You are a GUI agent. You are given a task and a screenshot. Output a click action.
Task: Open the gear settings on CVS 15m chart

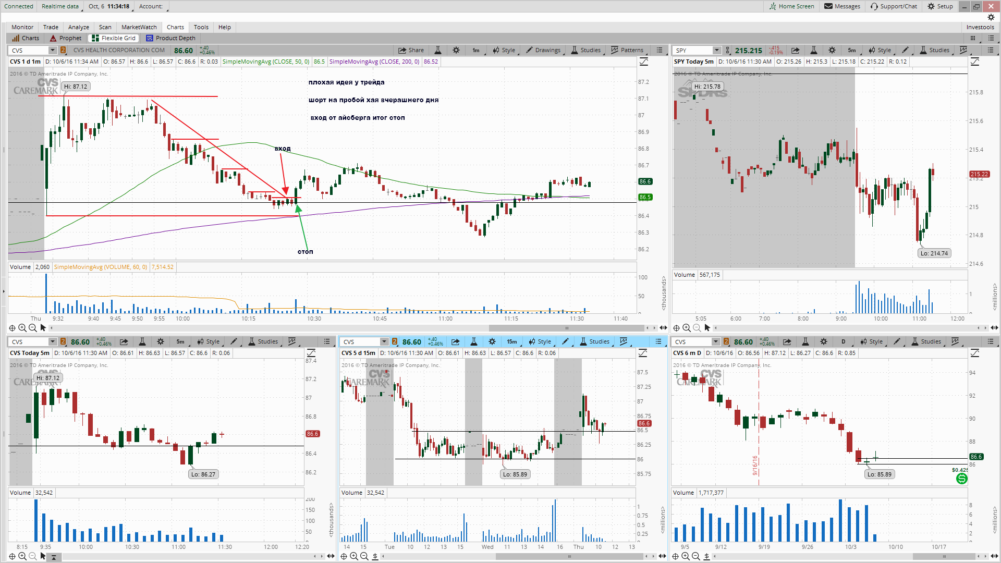point(492,341)
